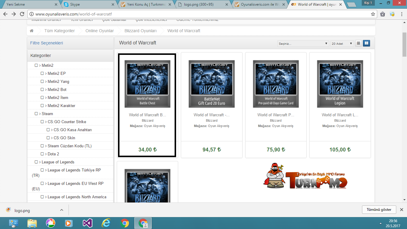407x229 pixels.
Task: Open the World of Warcraft Legion thumbnail
Action: click(x=340, y=84)
